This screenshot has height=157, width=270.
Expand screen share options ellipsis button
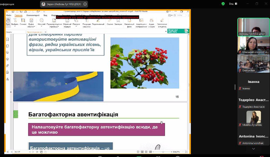(x=85, y=4)
